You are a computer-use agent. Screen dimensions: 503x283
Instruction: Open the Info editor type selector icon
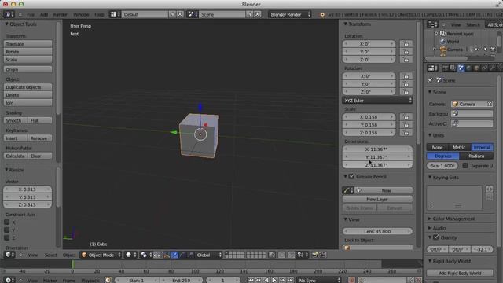(x=9, y=14)
